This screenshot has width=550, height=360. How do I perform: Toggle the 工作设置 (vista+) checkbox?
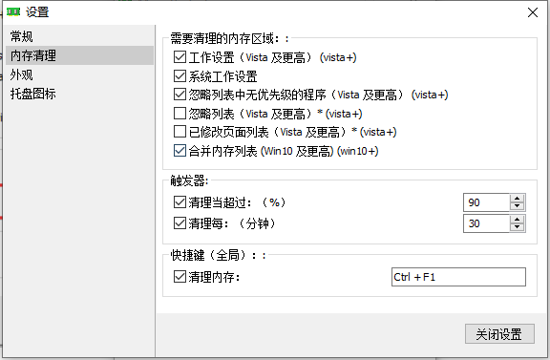tap(180, 57)
